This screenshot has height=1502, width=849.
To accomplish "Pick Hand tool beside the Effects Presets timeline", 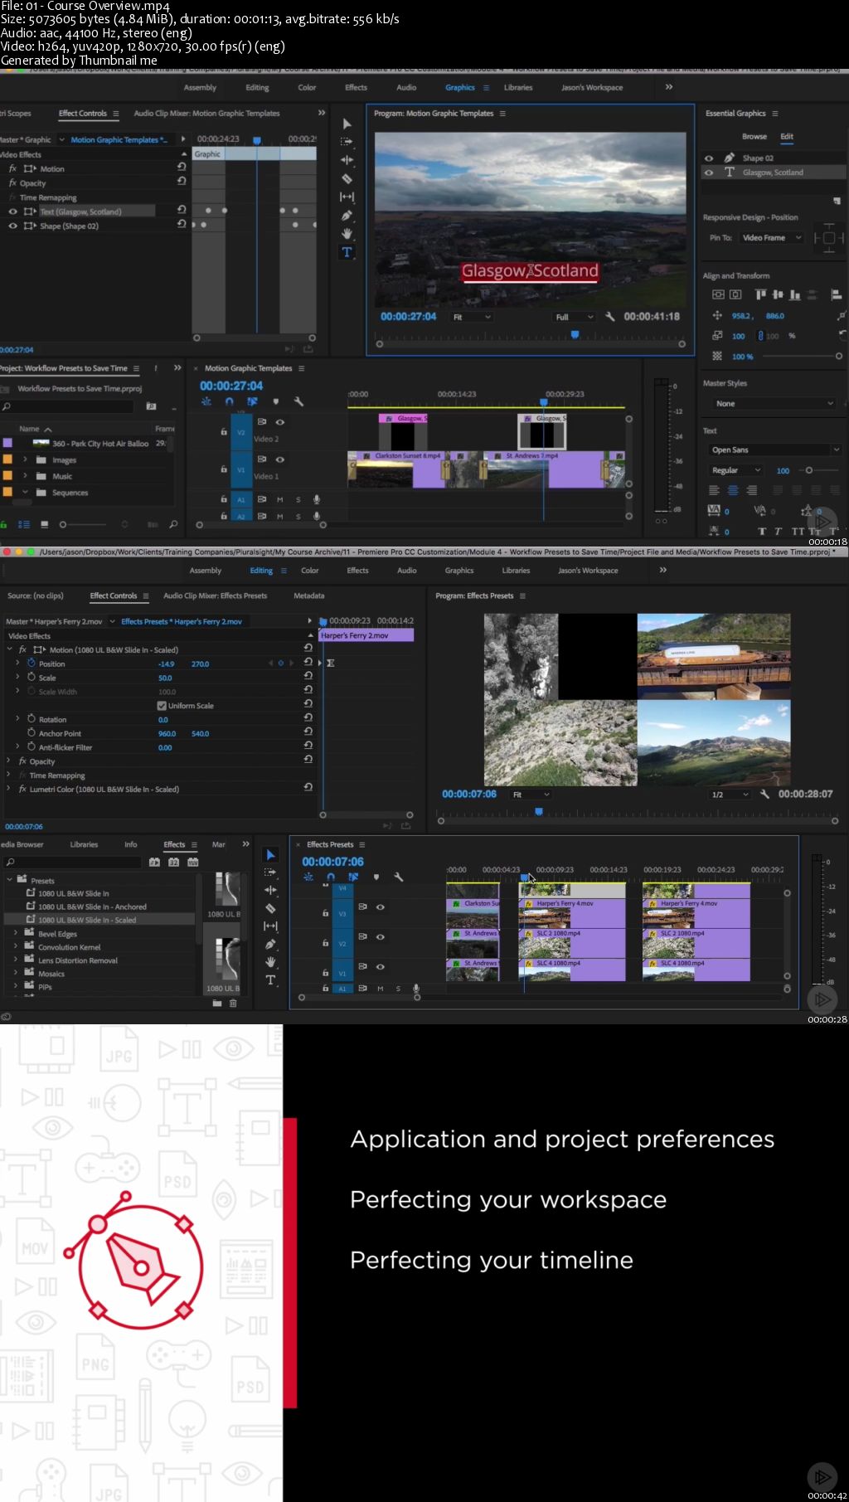I will click(270, 962).
